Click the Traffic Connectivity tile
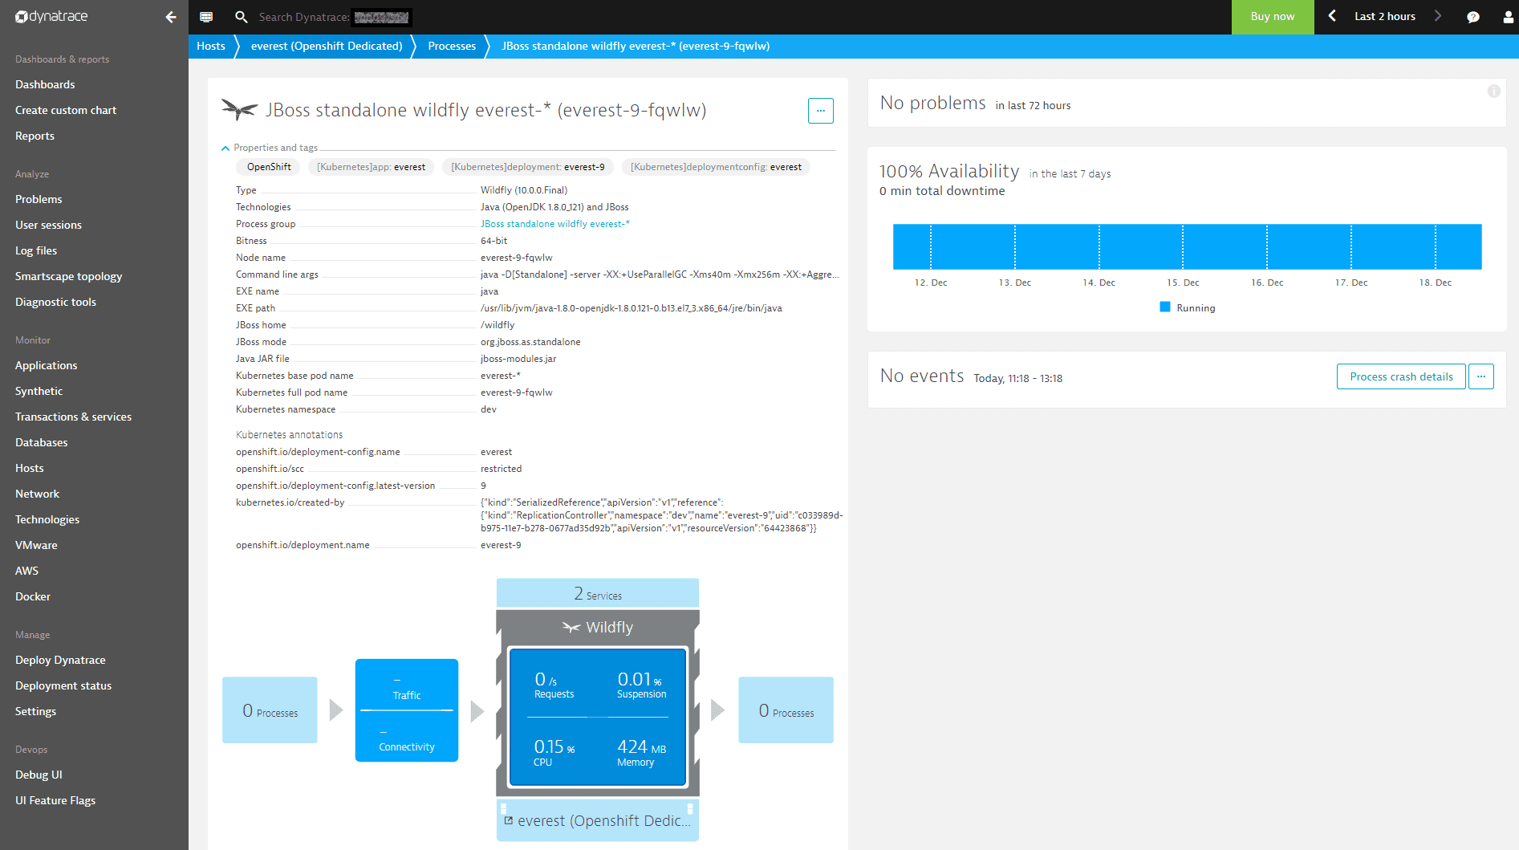This screenshot has width=1519, height=850. 407,710
